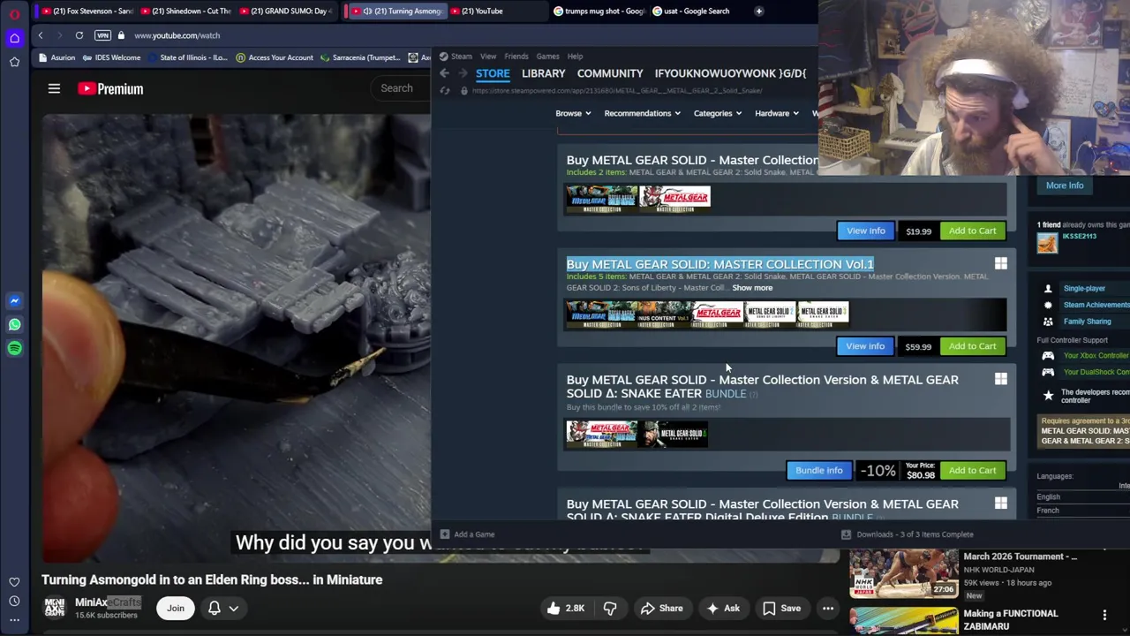This screenshot has width=1130, height=636.
Task: View info for Master Collection Vol.1
Action: 865,346
